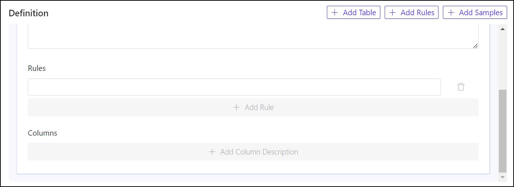
Task: Click the plus icon beside Add Column Description
Action: [212, 152]
